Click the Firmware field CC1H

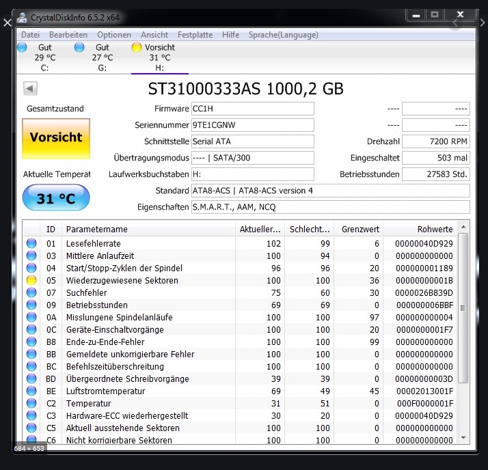252,109
